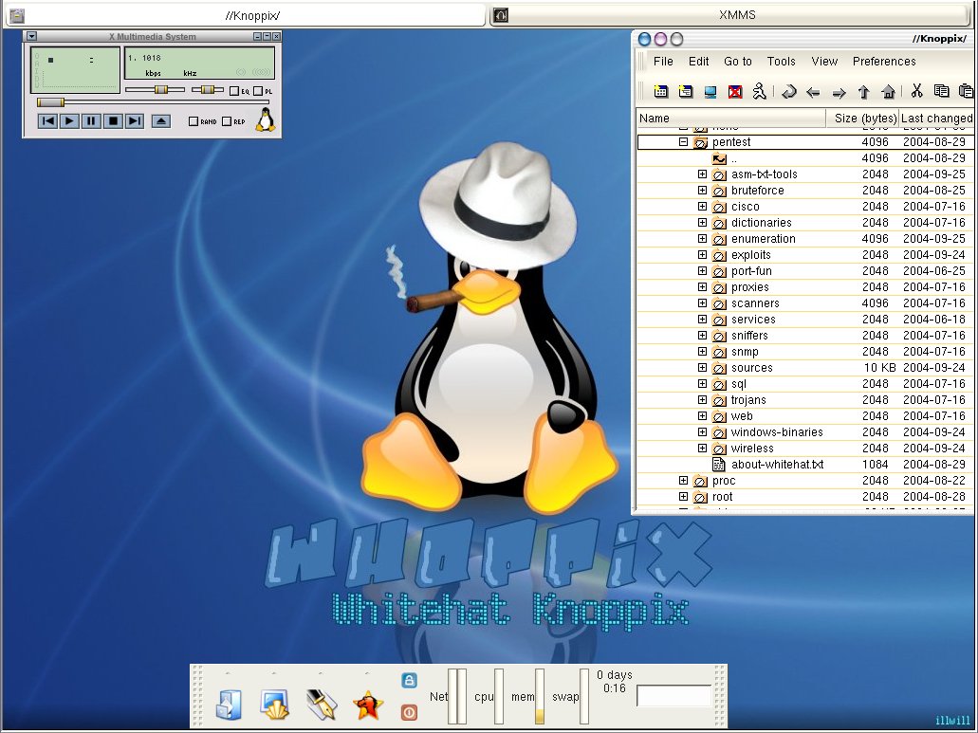Click the blue lock icon in the bottom panel
The width and height of the screenshot is (978, 733).
pos(409,680)
